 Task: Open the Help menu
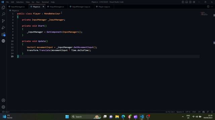[x=53, y=2]
